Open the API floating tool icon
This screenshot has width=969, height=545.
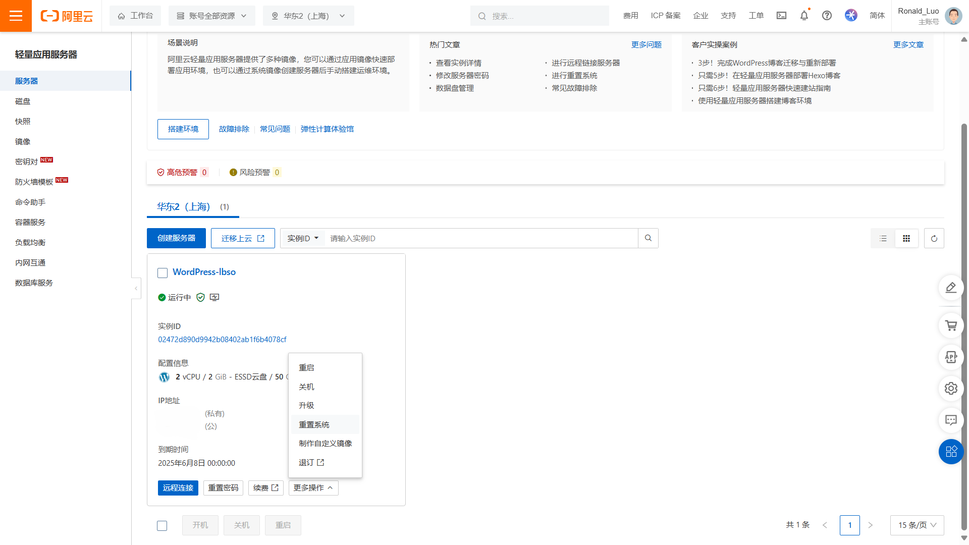951,357
